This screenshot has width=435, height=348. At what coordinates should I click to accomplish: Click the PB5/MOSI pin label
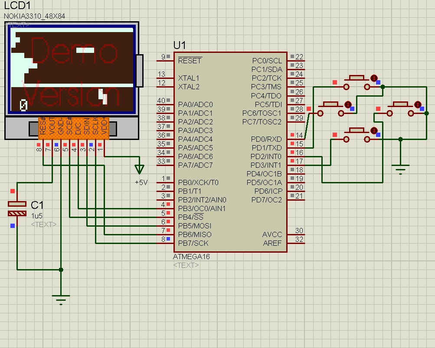pos(195,226)
